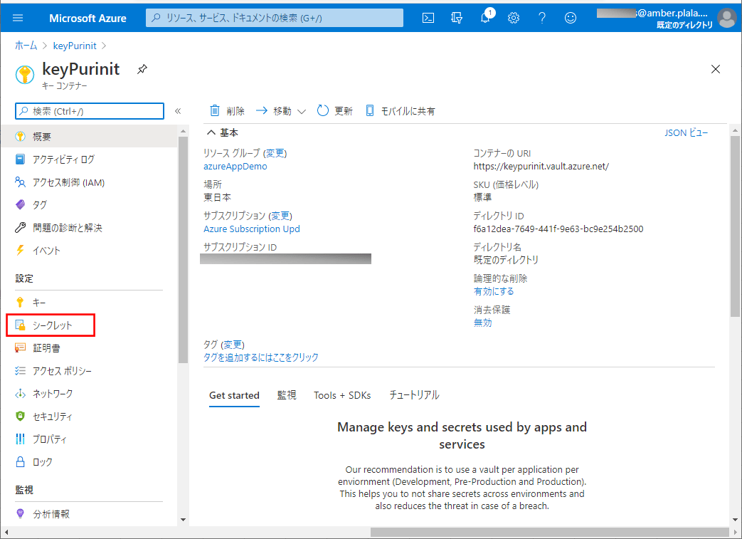
Task: Click 変更 next to タグ
Action: pos(233,345)
